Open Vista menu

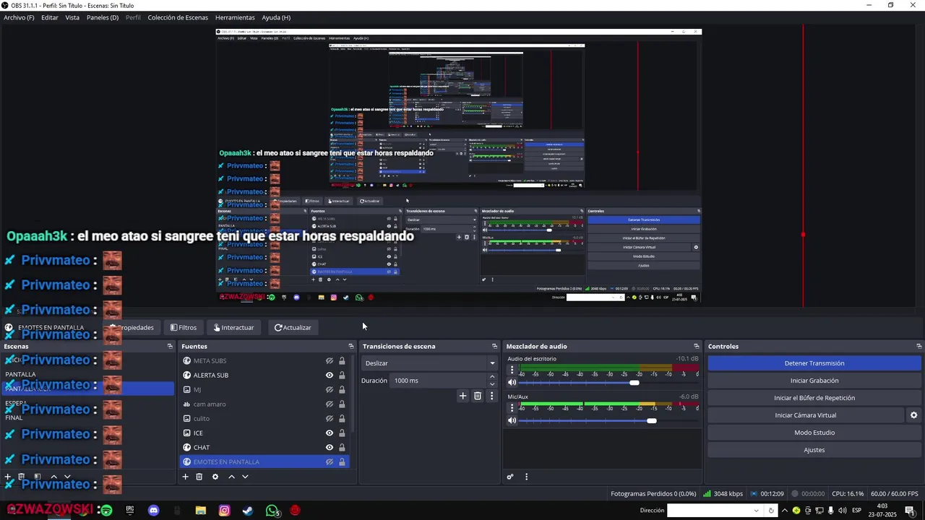[x=72, y=17]
